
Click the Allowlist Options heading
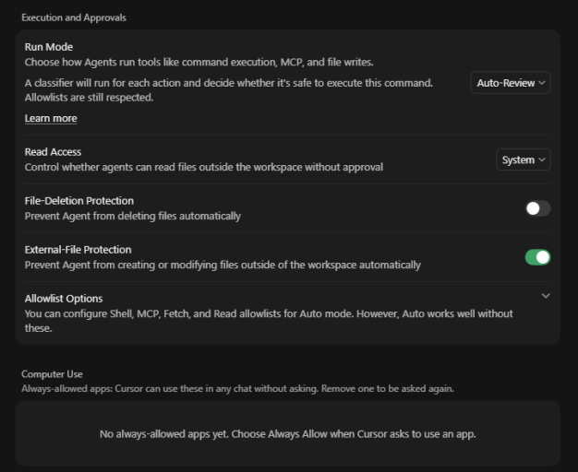pyautogui.click(x=64, y=299)
